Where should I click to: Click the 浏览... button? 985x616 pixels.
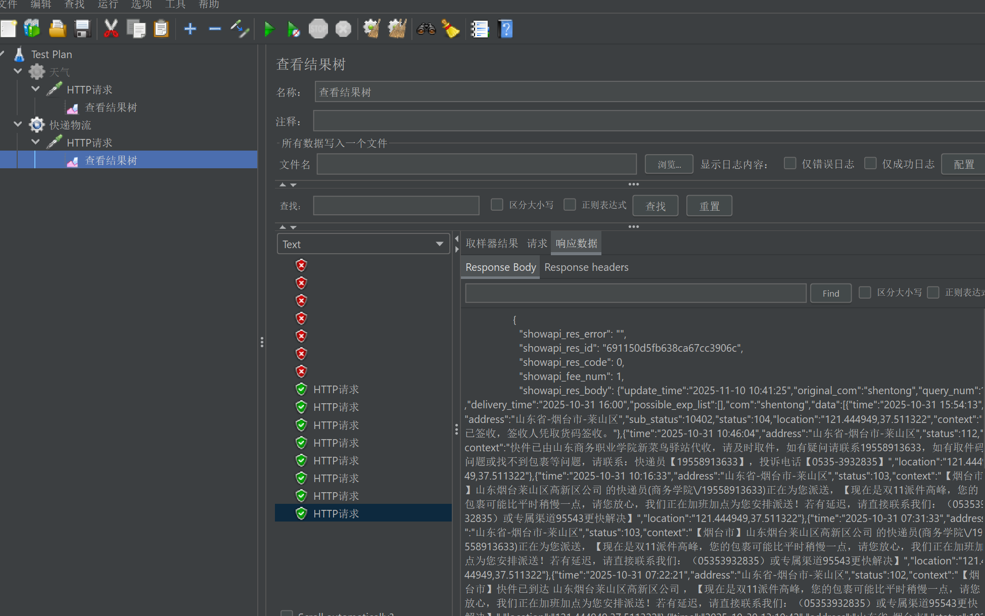(669, 164)
